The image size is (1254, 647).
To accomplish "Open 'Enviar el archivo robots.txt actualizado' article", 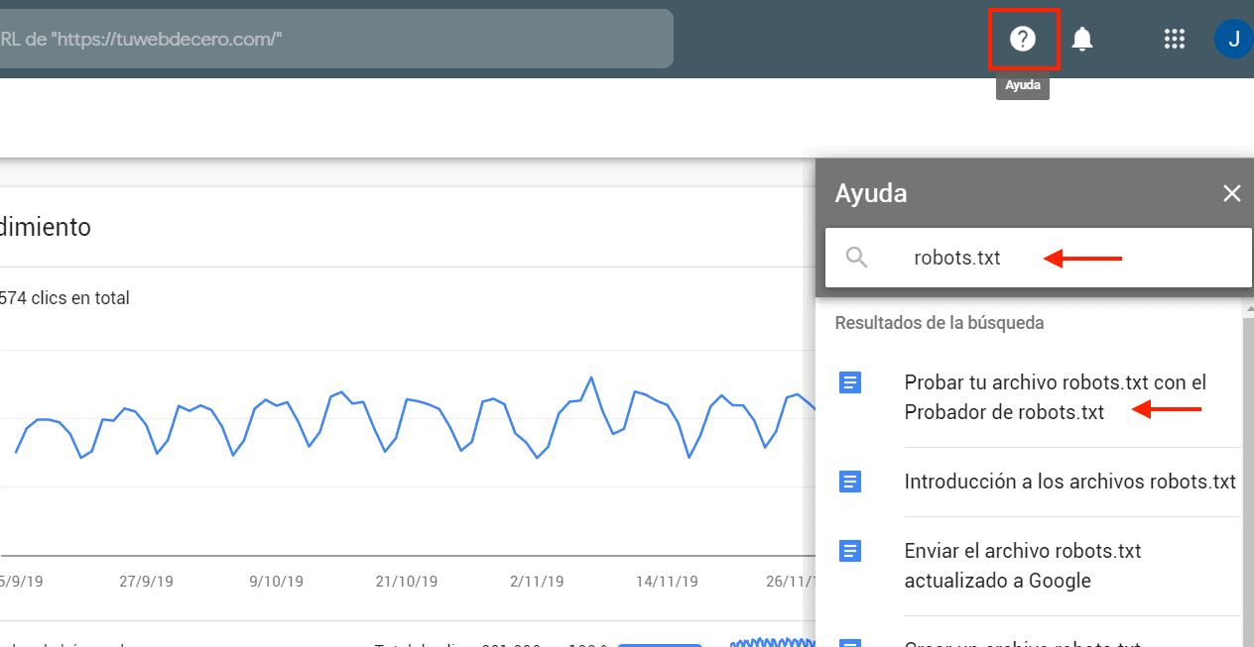I will 1022,565.
